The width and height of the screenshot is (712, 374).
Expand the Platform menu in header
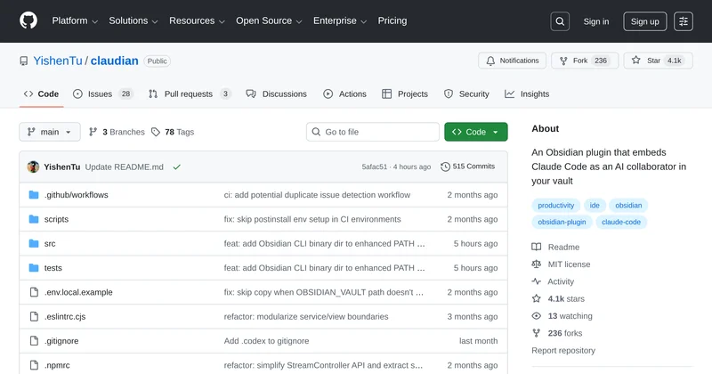[x=75, y=21]
